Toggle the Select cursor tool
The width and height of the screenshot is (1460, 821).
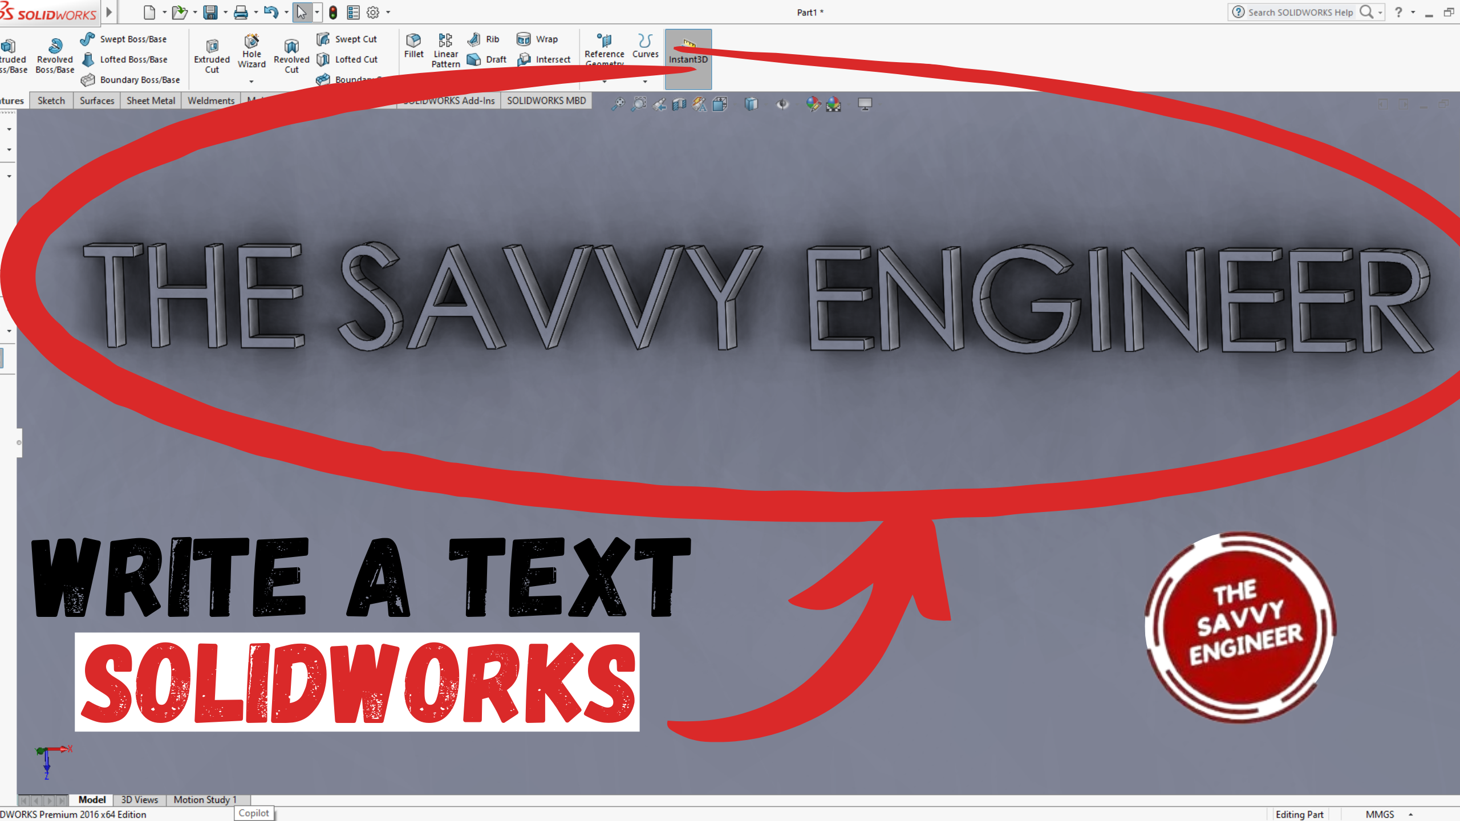(301, 13)
